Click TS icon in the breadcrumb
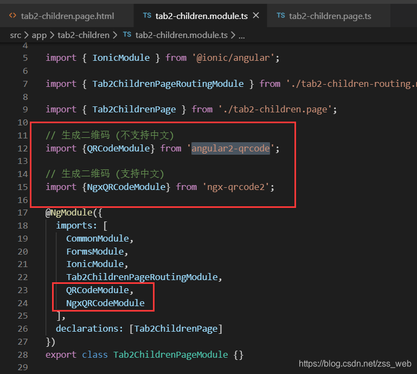417x374 pixels. pos(127,35)
